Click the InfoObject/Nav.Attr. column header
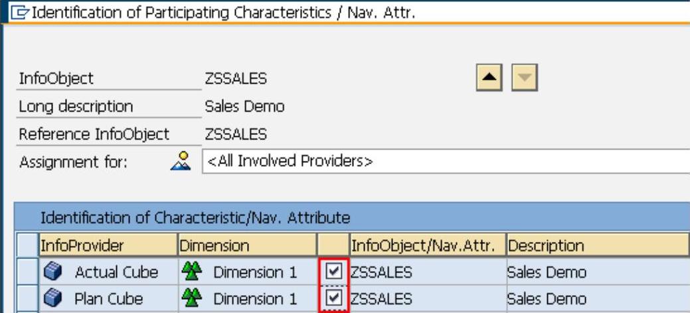Image resolution: width=690 pixels, height=313 pixels. (x=426, y=245)
